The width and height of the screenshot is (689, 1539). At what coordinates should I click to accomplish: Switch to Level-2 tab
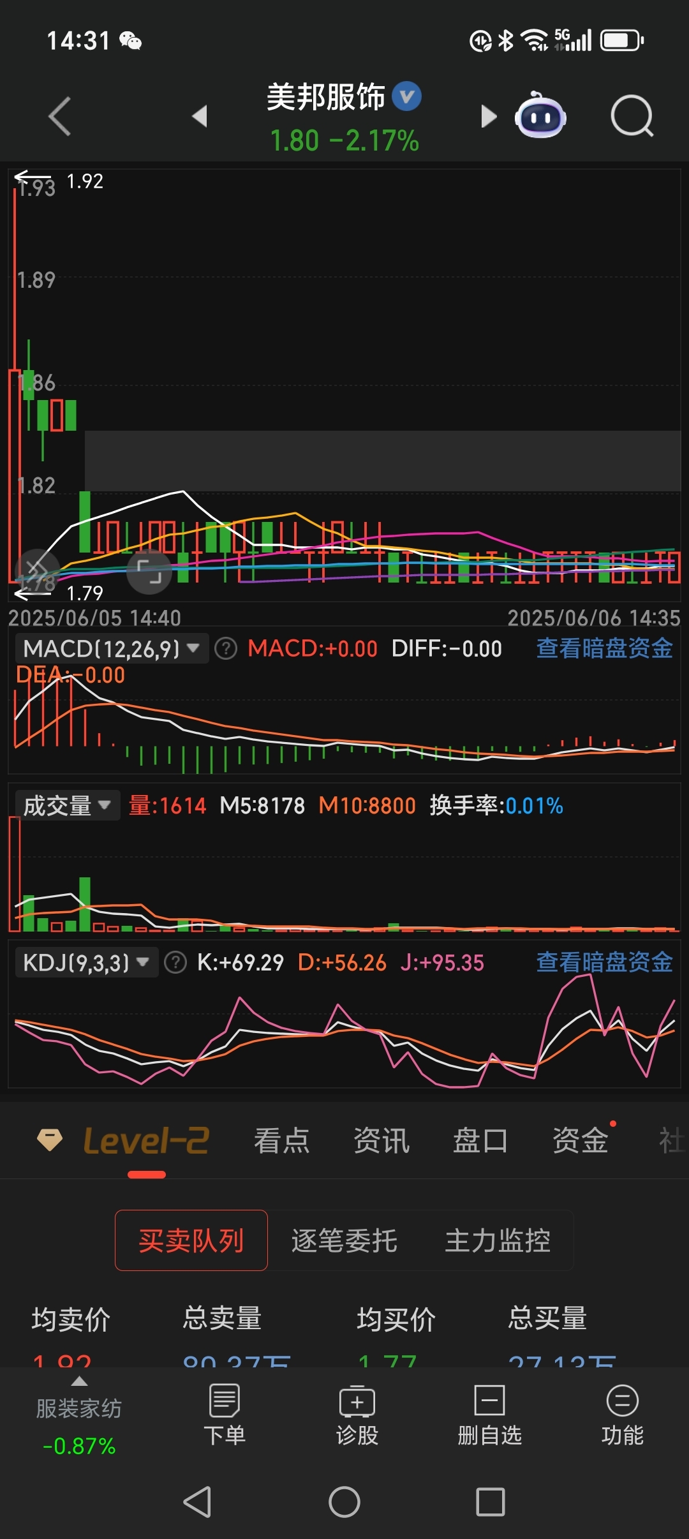pos(146,1141)
